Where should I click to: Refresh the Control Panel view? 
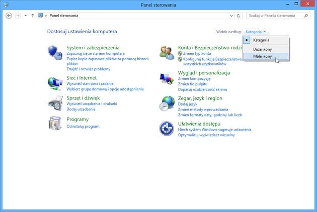pos(239,16)
